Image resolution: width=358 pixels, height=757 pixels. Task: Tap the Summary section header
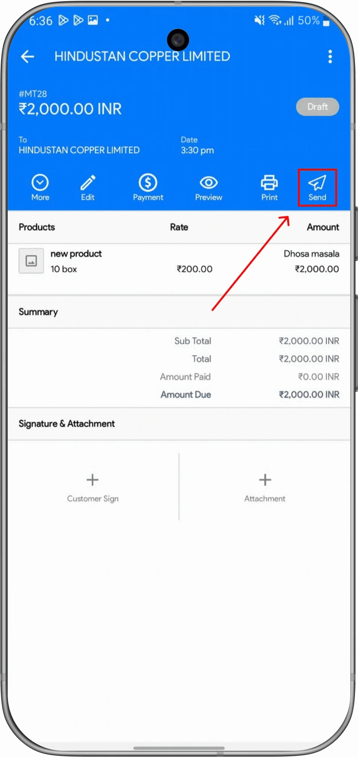point(38,312)
